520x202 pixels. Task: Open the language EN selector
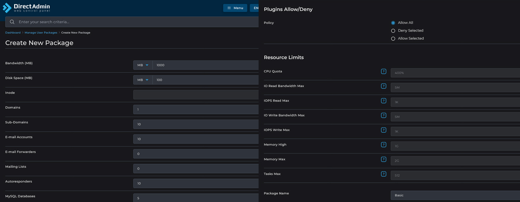255,8
